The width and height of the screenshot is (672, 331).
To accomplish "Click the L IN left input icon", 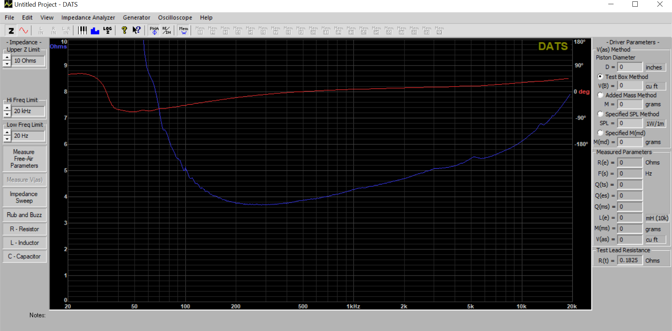I will point(41,30).
